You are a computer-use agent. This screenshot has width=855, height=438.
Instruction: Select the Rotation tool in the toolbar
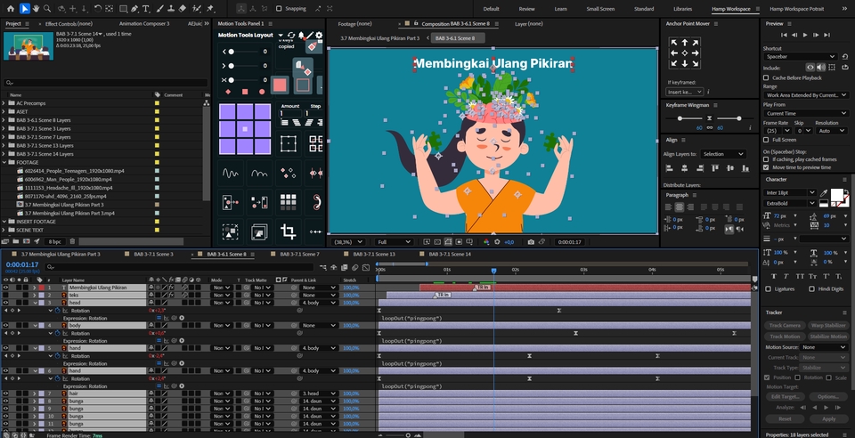(x=98, y=8)
